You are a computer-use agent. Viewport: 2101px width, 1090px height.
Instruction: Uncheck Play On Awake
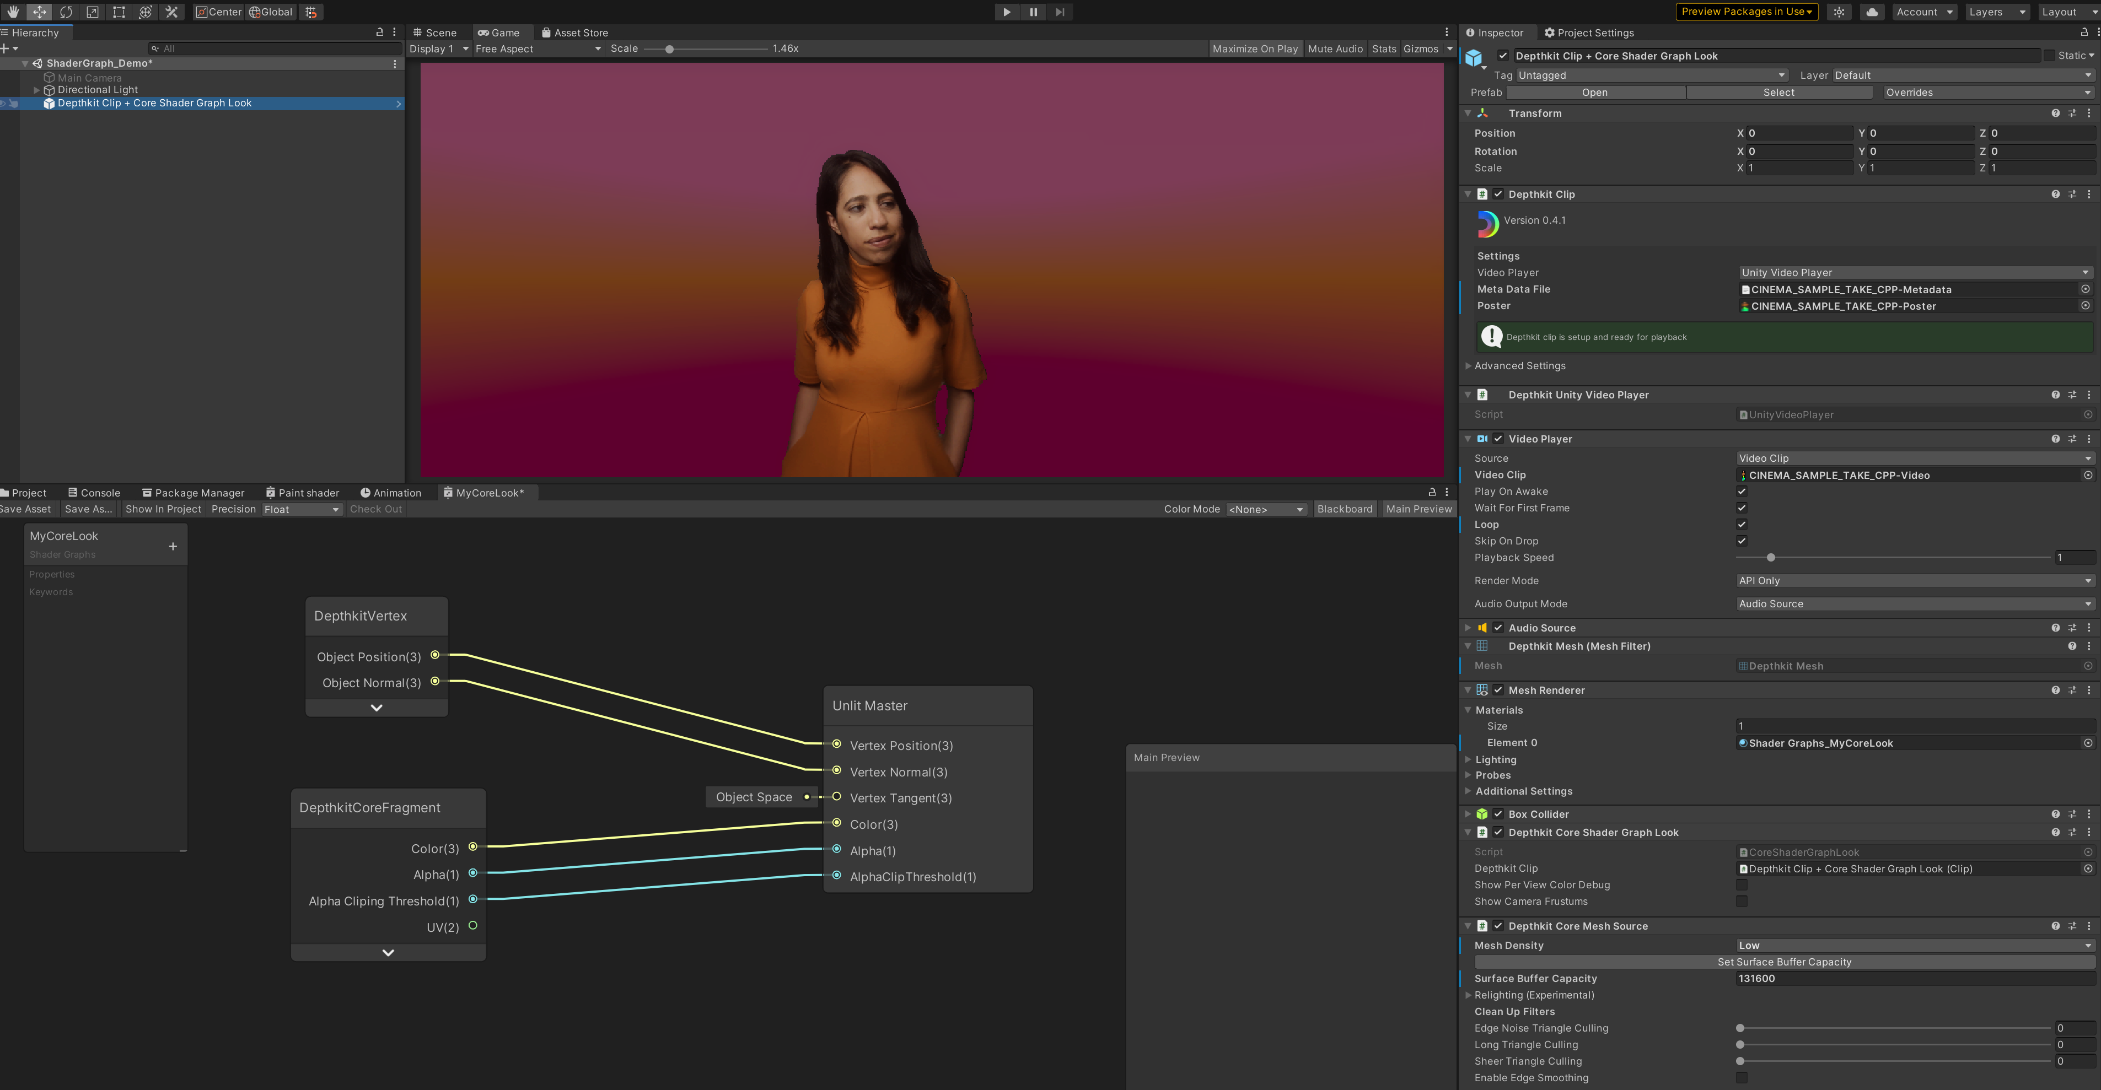pos(1742,492)
